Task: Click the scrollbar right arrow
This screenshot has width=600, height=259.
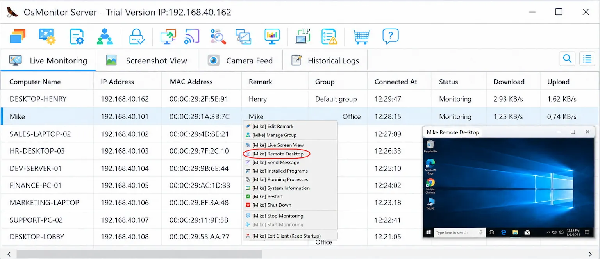Action: [x=591, y=254]
